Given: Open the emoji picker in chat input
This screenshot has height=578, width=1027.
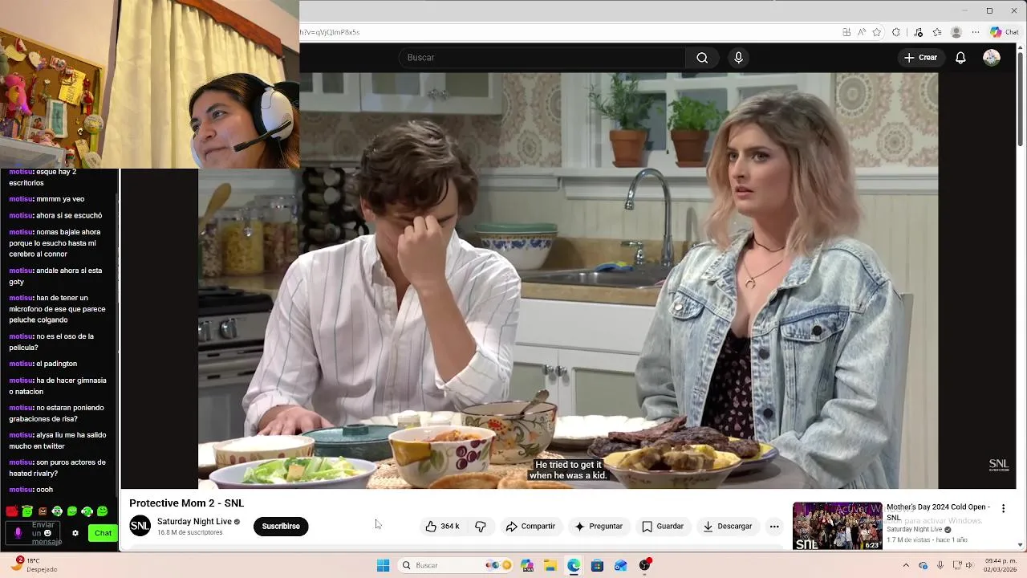Looking at the screenshot, I should pyautogui.click(x=48, y=533).
